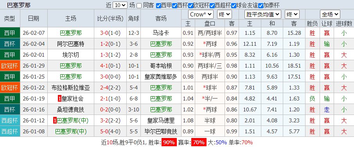Click the 哥本哈根 away team link
This screenshot has width=354, height=147.
[x=161, y=66]
